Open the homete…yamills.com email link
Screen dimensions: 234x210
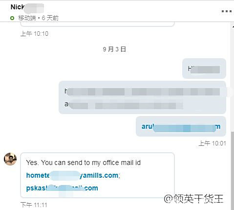pos(72,175)
